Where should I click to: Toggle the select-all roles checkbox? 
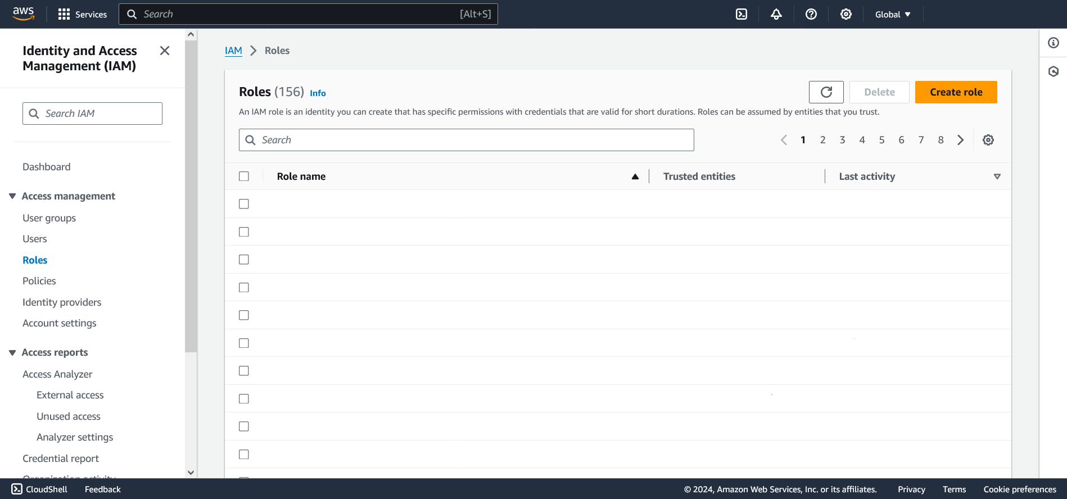click(244, 176)
